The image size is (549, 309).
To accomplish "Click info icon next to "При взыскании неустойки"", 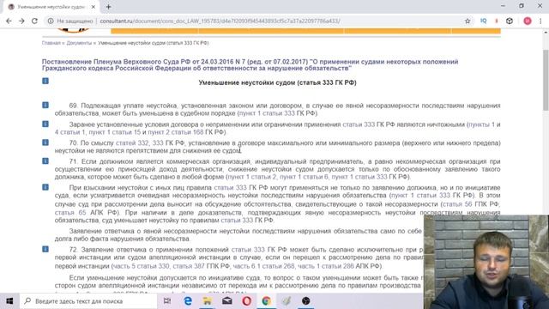I will tap(45, 187).
